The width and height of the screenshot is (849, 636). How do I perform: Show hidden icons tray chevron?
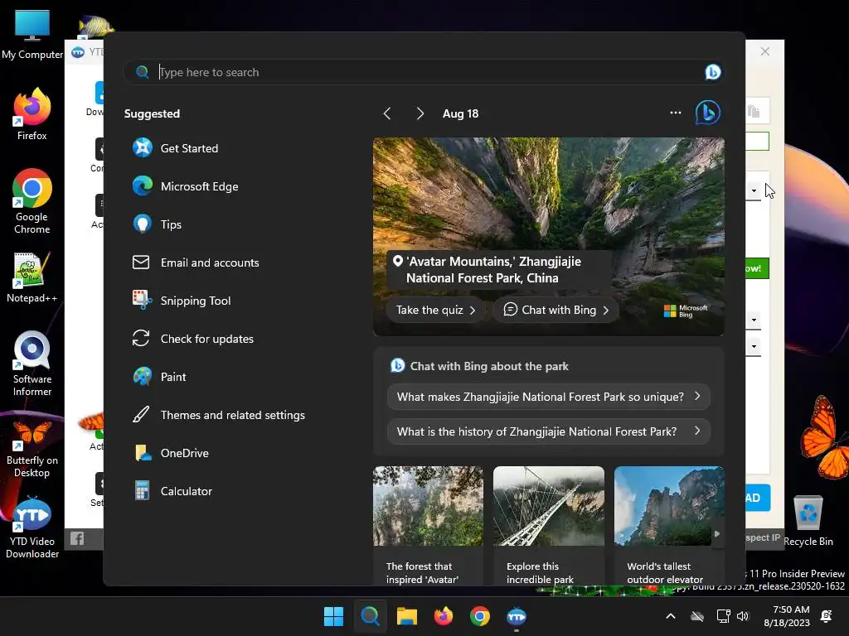(x=670, y=616)
